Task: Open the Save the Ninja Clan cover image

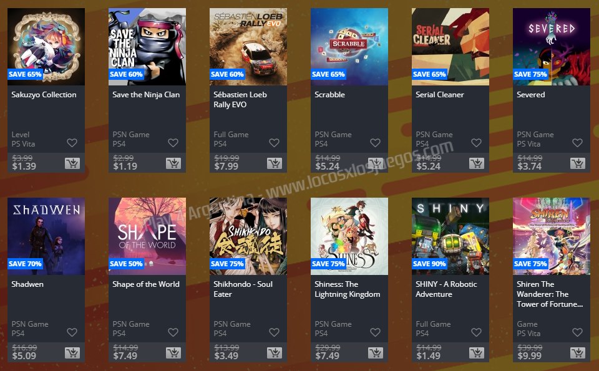Action: point(147,47)
